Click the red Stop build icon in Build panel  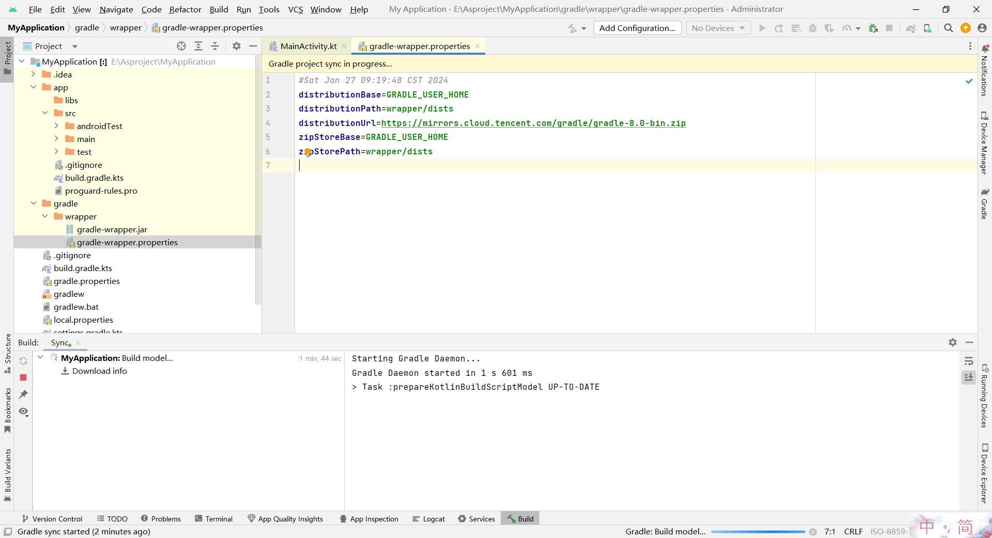[x=23, y=377]
